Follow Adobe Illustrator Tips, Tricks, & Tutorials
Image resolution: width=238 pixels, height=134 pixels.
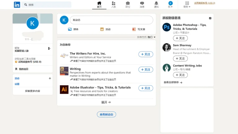146,88
